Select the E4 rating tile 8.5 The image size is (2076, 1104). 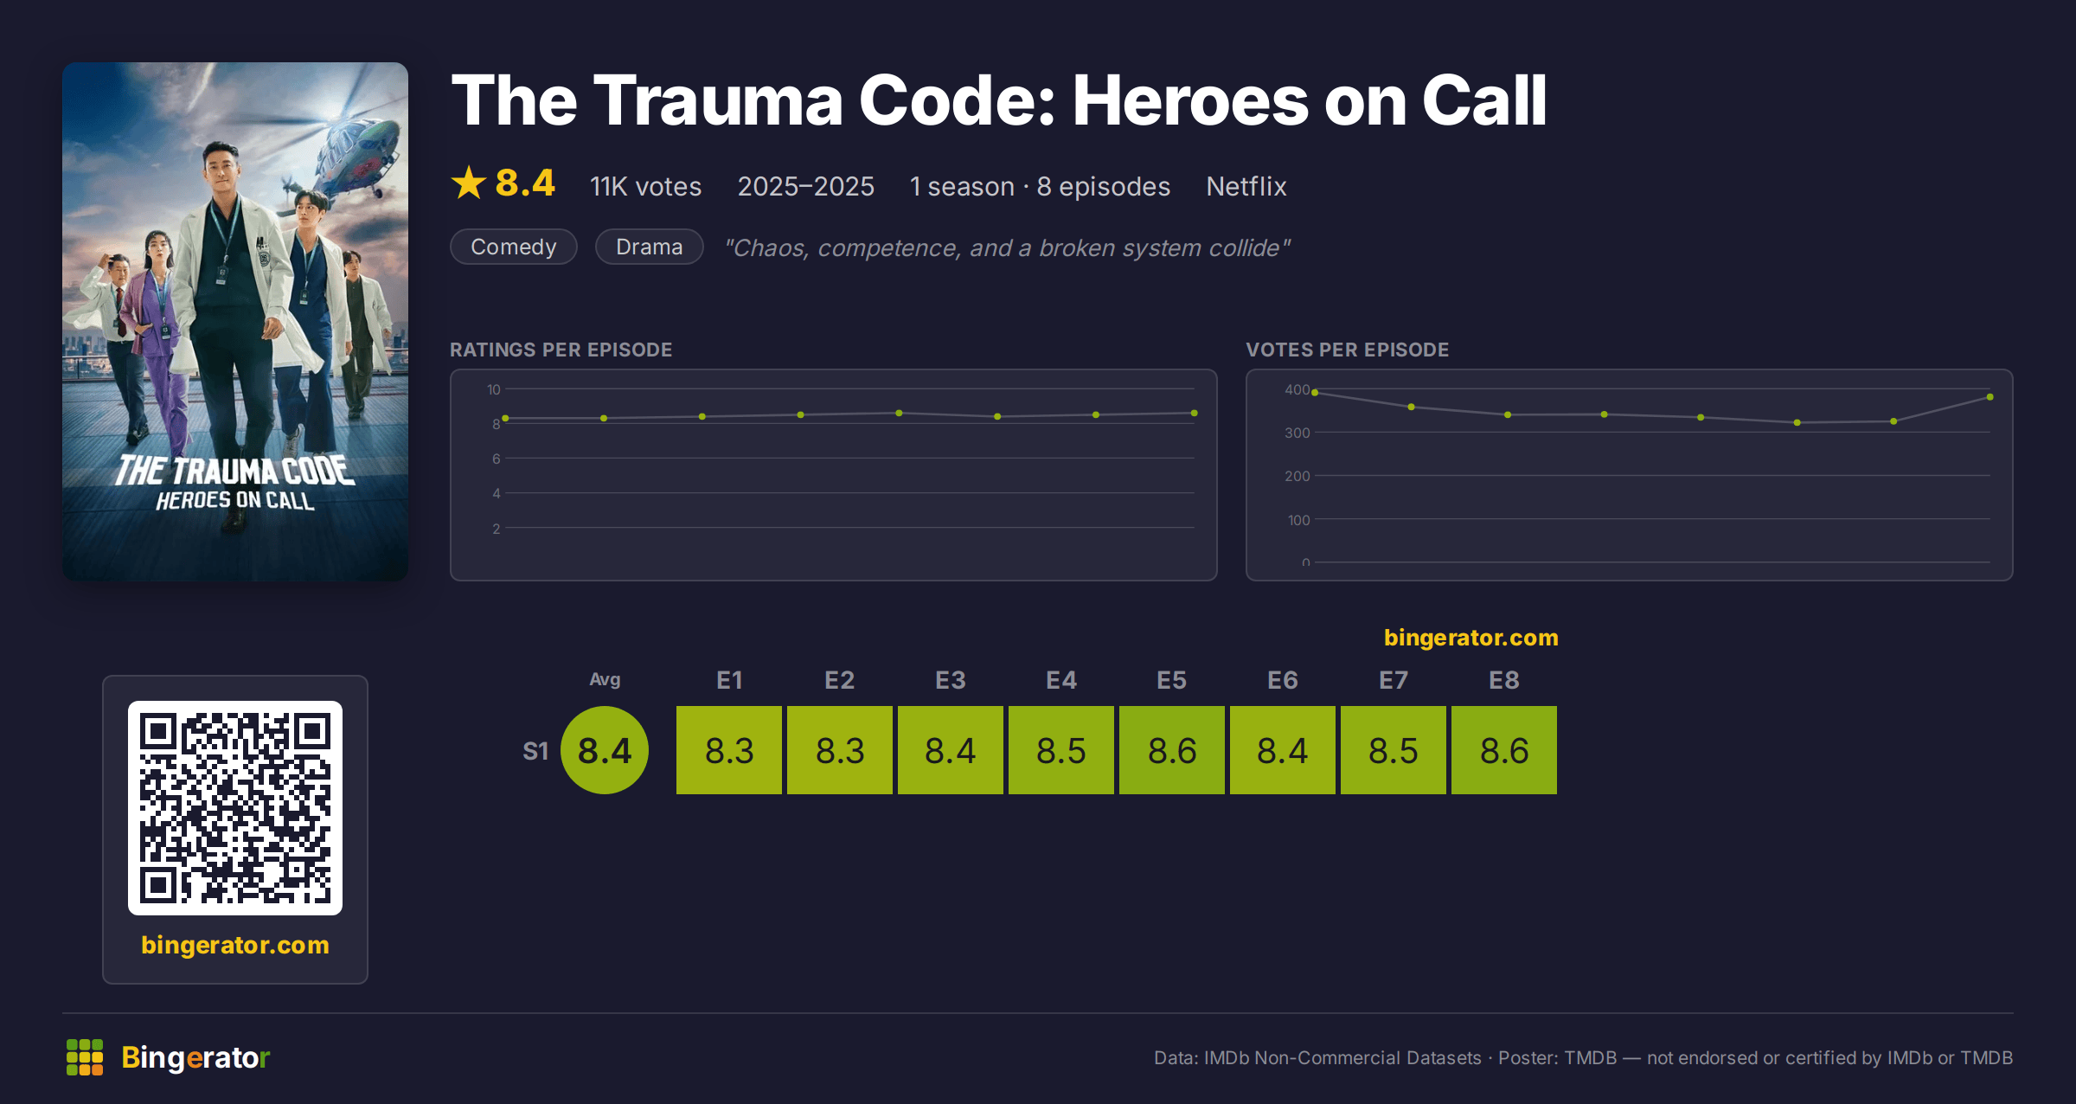click(x=1061, y=750)
